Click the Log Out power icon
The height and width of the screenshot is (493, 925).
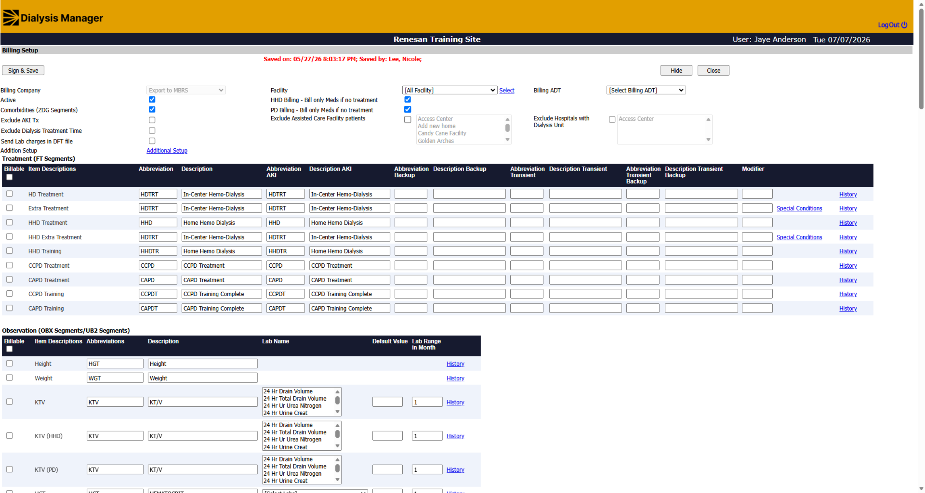(904, 25)
